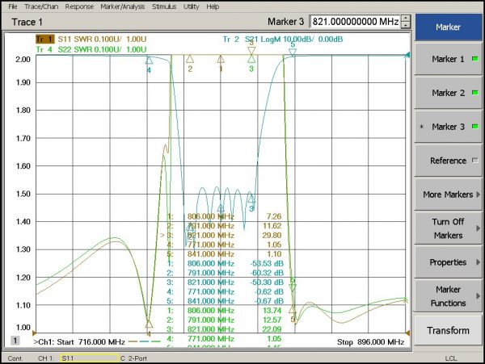Expand the Marker Functions submenu arrow
Viewport: 485px width, 364px height.
tap(479, 295)
